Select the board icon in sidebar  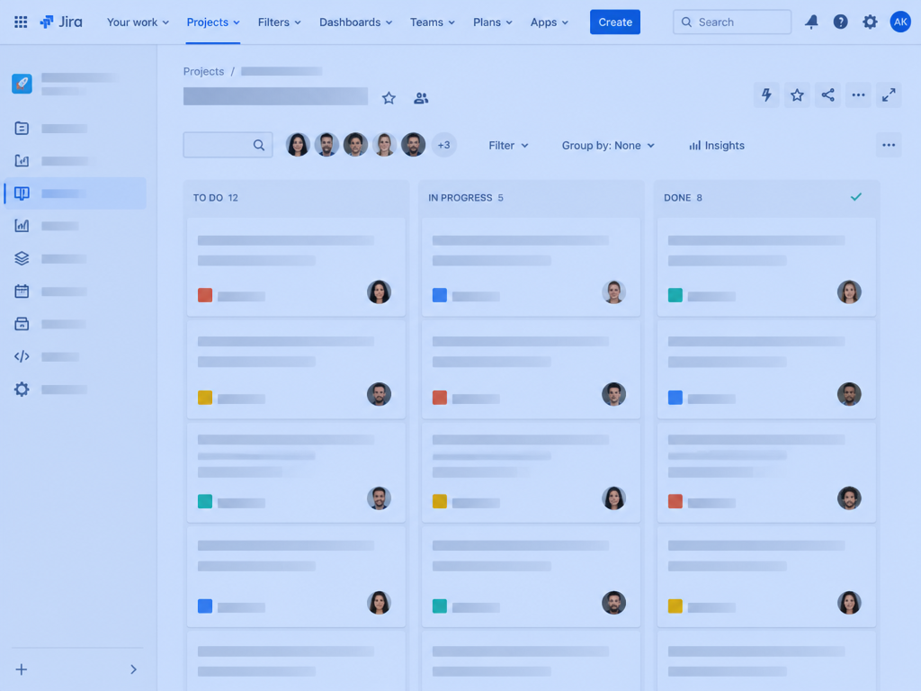point(22,193)
